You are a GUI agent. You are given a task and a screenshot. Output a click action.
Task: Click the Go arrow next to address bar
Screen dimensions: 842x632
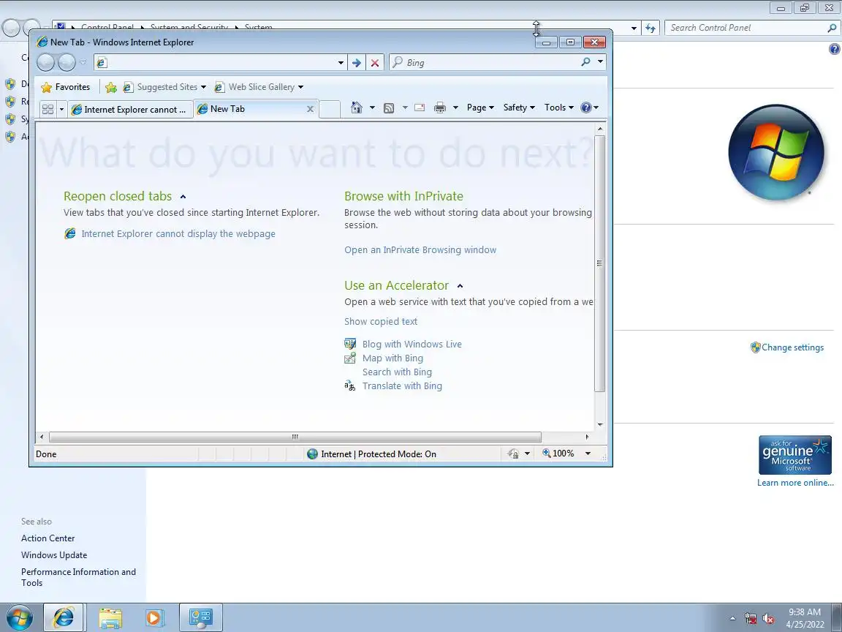[357, 63]
